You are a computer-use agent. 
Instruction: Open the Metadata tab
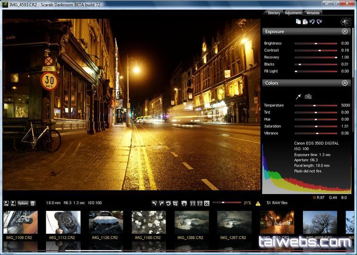(x=313, y=13)
